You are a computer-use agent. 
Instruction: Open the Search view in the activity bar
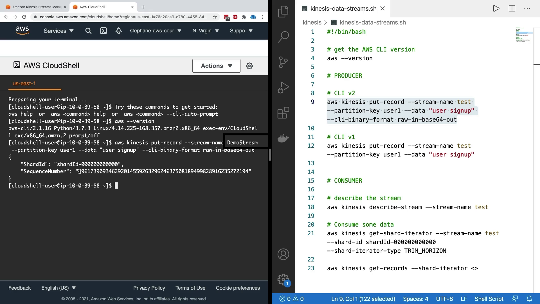pyautogui.click(x=283, y=37)
